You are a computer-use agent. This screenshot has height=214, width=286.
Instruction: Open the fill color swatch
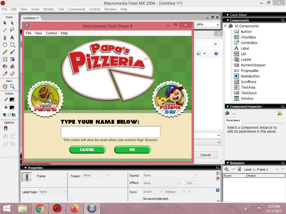click(x=12, y=108)
